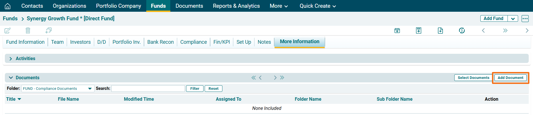533x115 pixels.
Task: Open the Folder dropdown list
Action: tap(90, 89)
